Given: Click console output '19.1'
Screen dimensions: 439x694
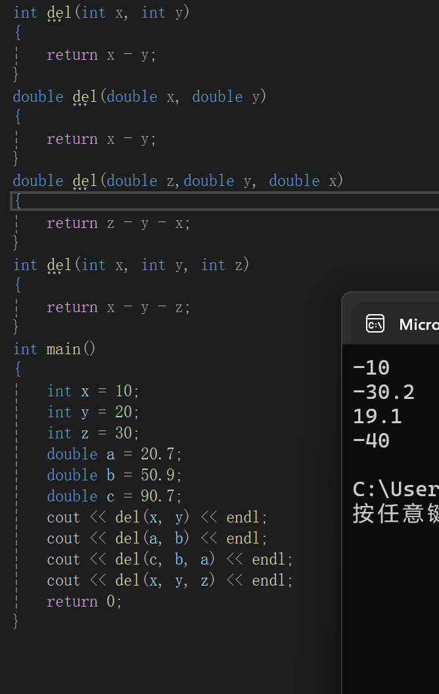Looking at the screenshot, I should pos(377,417).
